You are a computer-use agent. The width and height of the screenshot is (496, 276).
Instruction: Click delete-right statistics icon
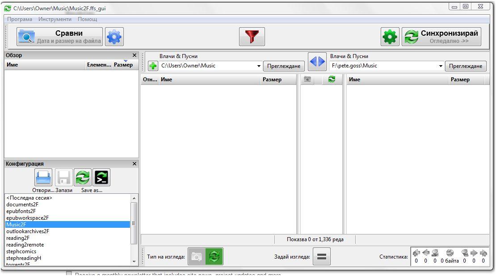(x=464, y=253)
